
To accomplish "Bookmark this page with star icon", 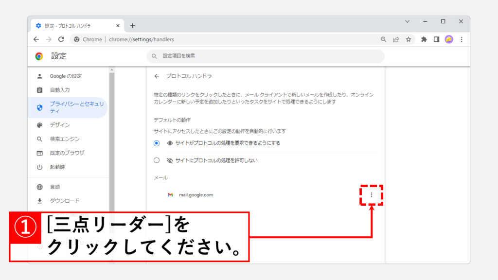I will [x=409, y=39].
